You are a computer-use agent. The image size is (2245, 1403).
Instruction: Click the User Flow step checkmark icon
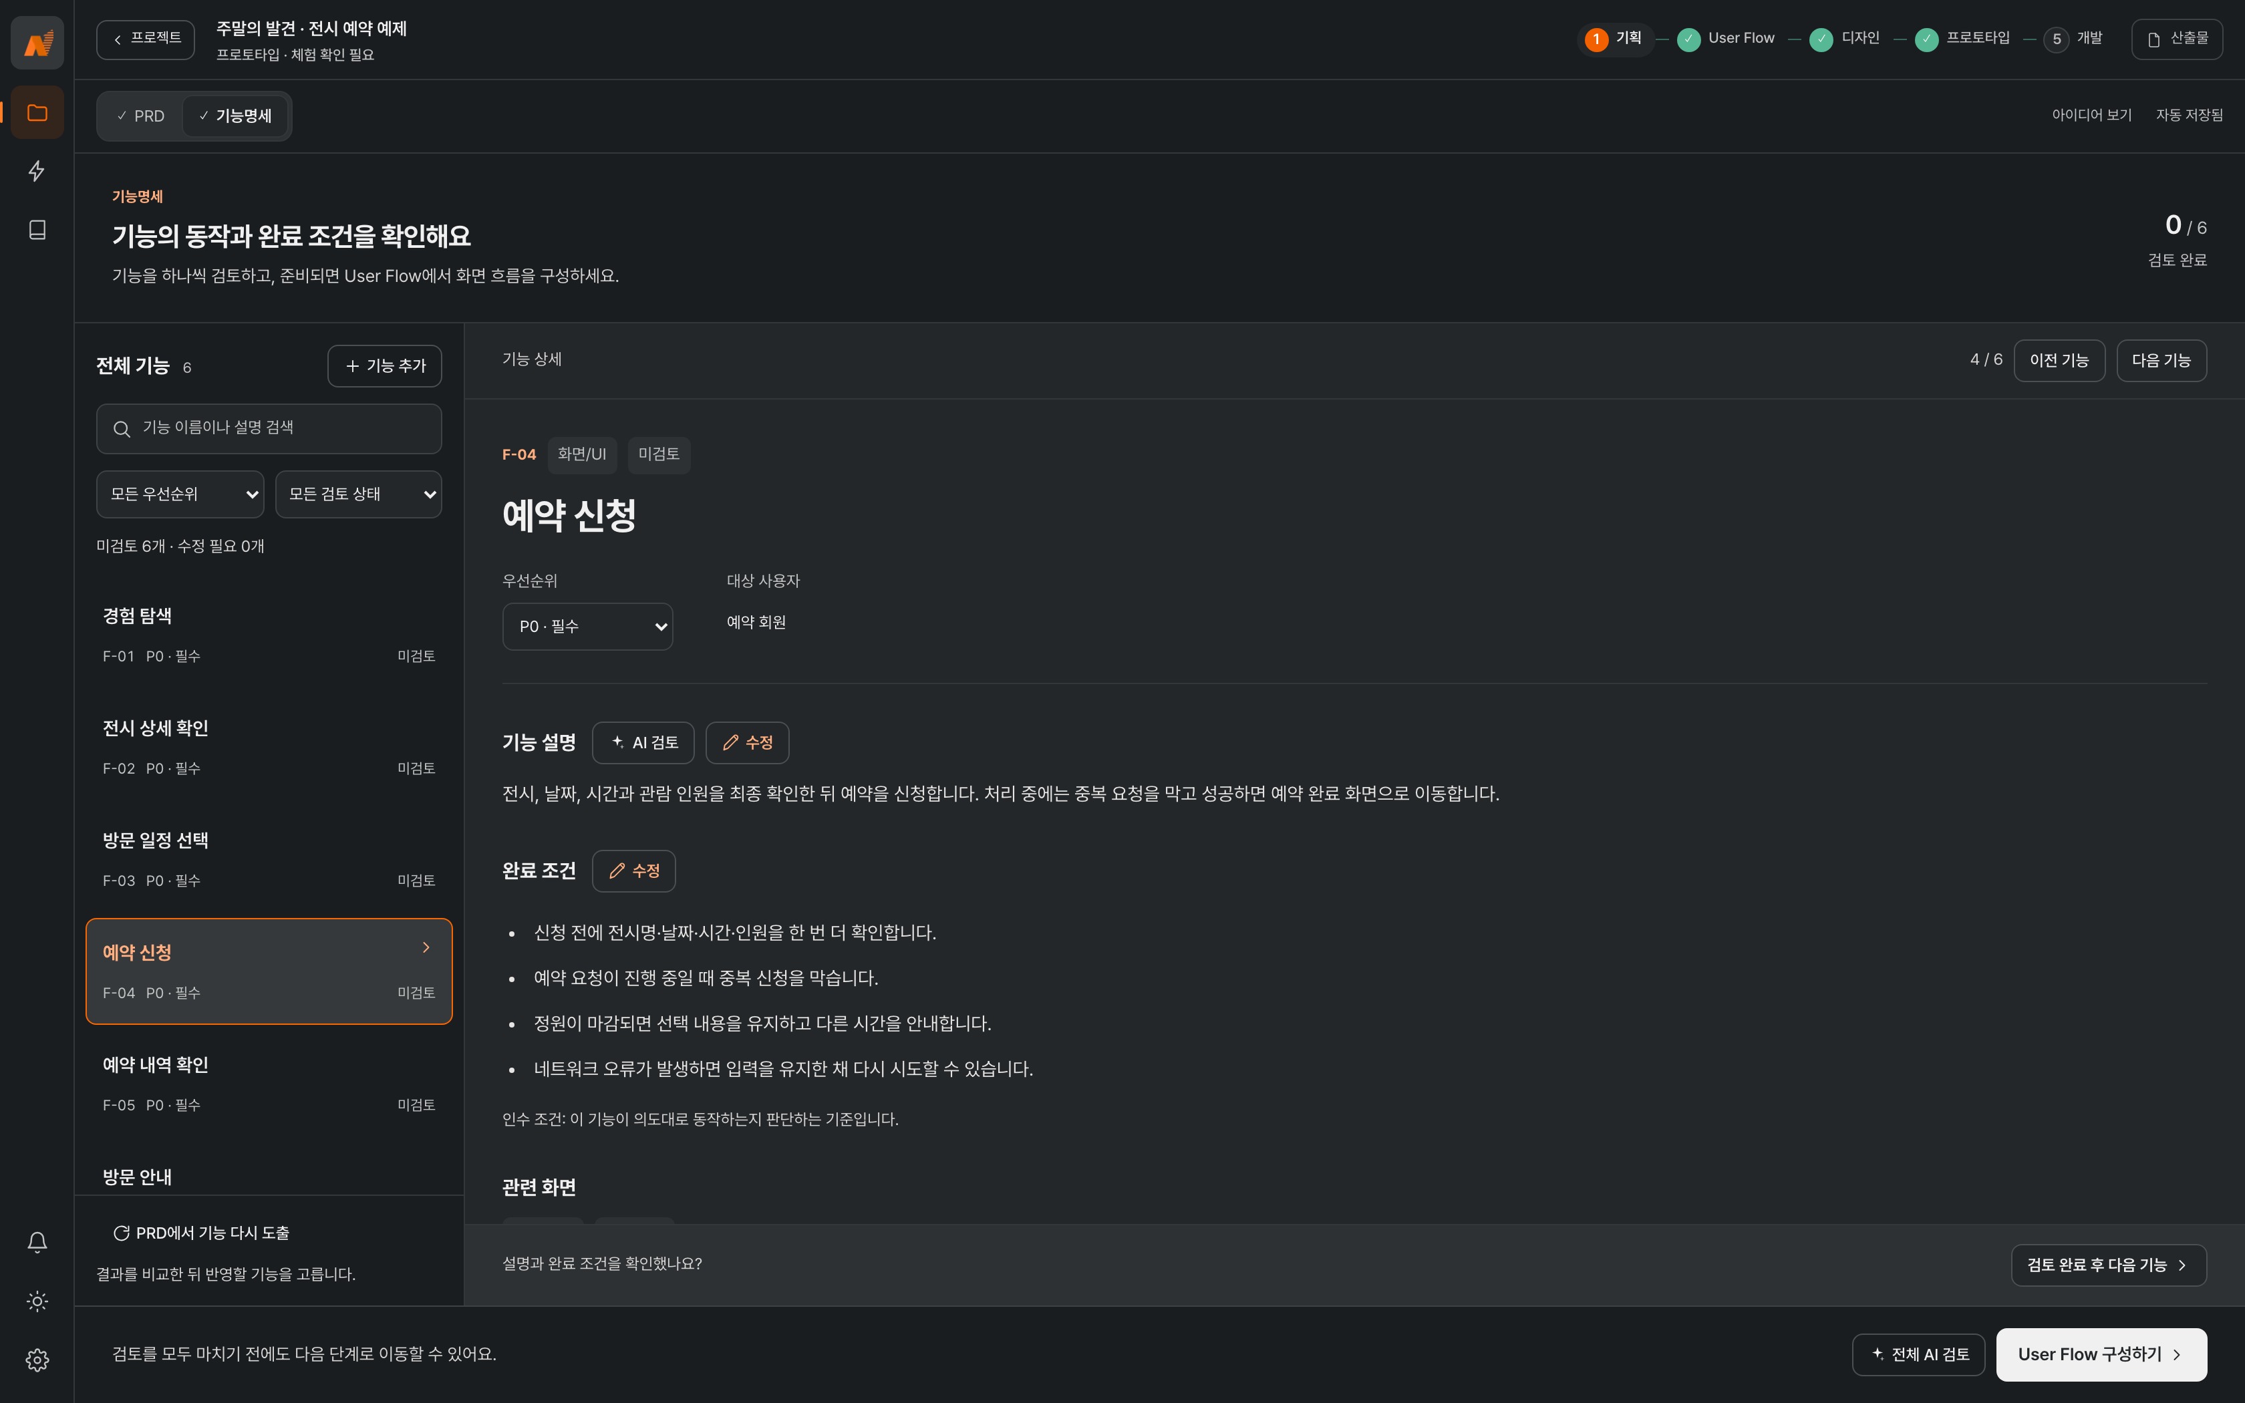tap(1689, 39)
